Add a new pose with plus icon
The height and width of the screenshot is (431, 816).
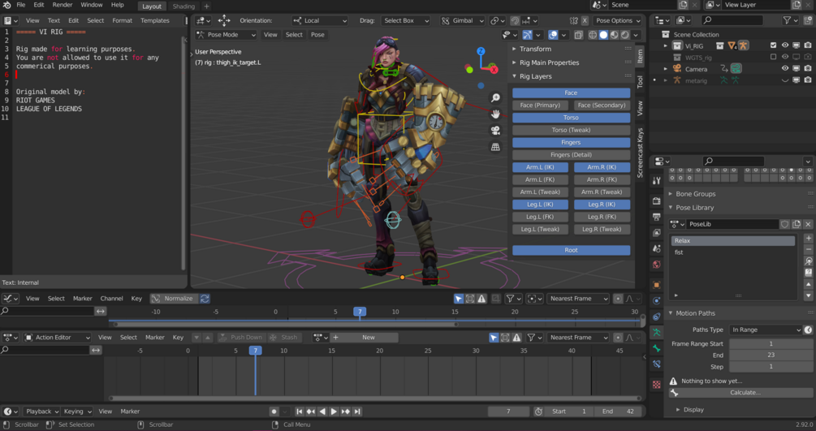(x=808, y=238)
